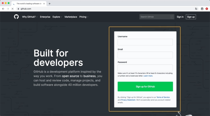Click into the Search GitHub box
This screenshot has width=210, height=116.
[x=157, y=17]
